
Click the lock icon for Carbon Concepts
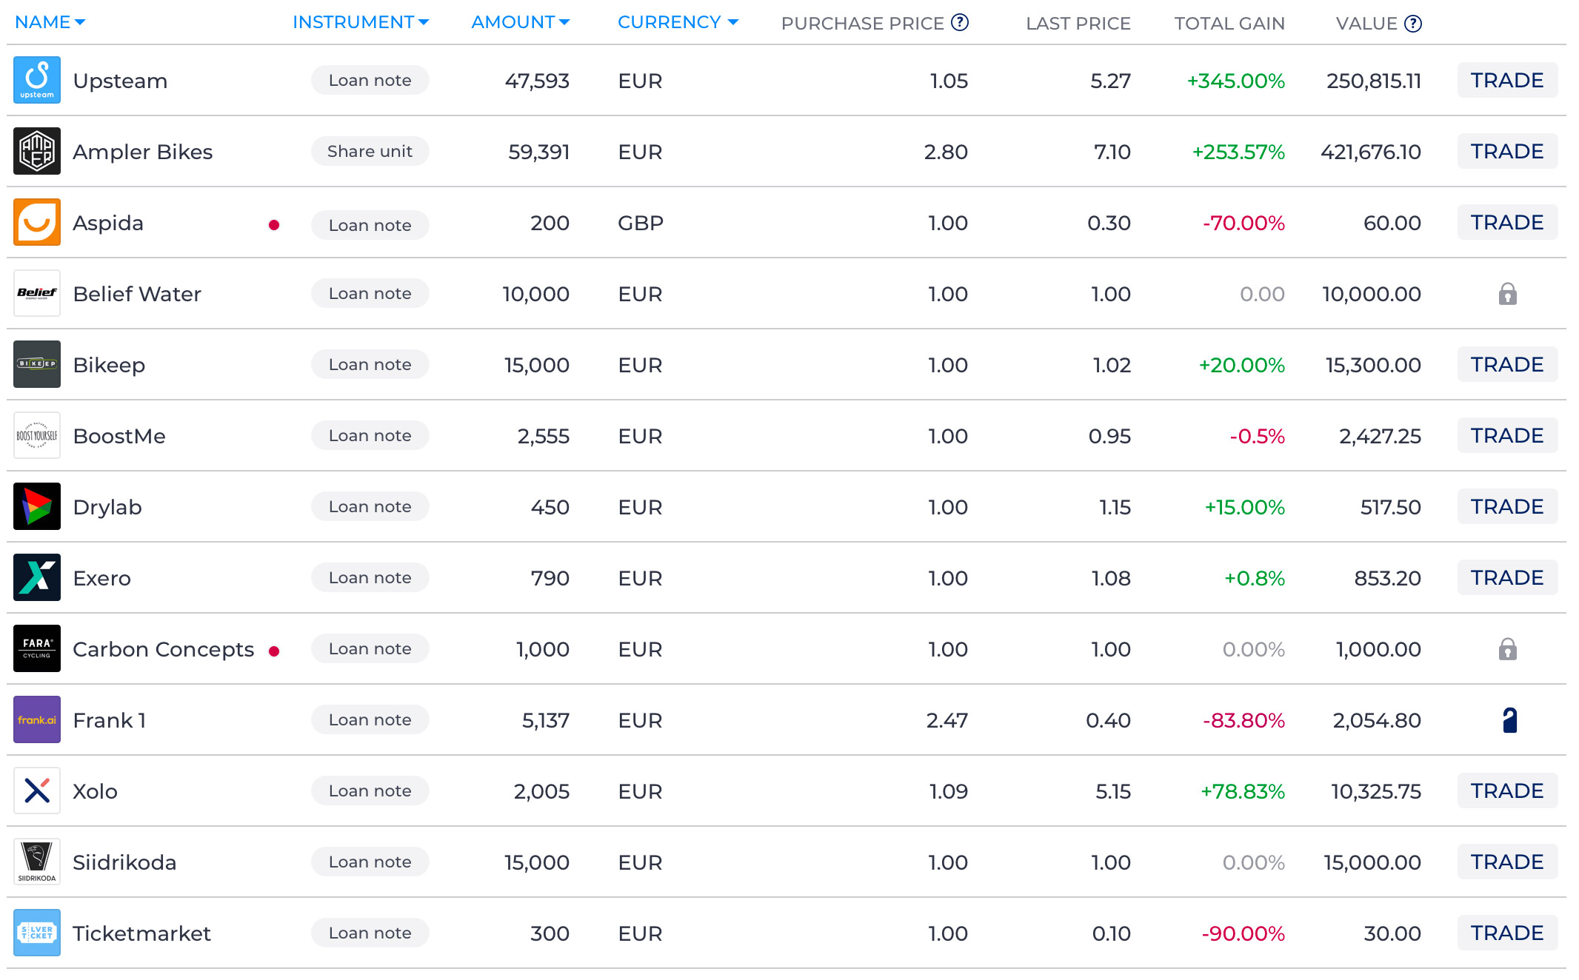coord(1508,649)
